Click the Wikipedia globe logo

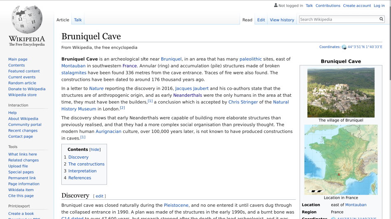tap(27, 20)
